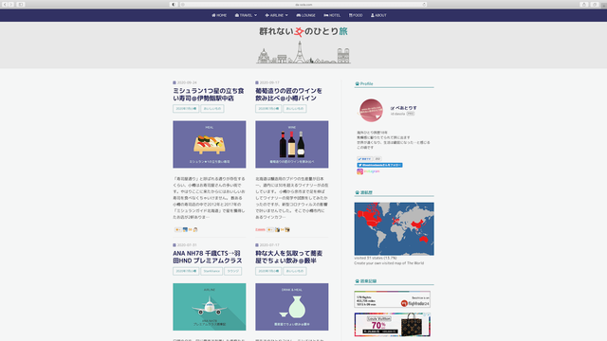This screenshot has height=341, width=607.
Task: Click the 2020-07-17 date label
Action: 269,245
